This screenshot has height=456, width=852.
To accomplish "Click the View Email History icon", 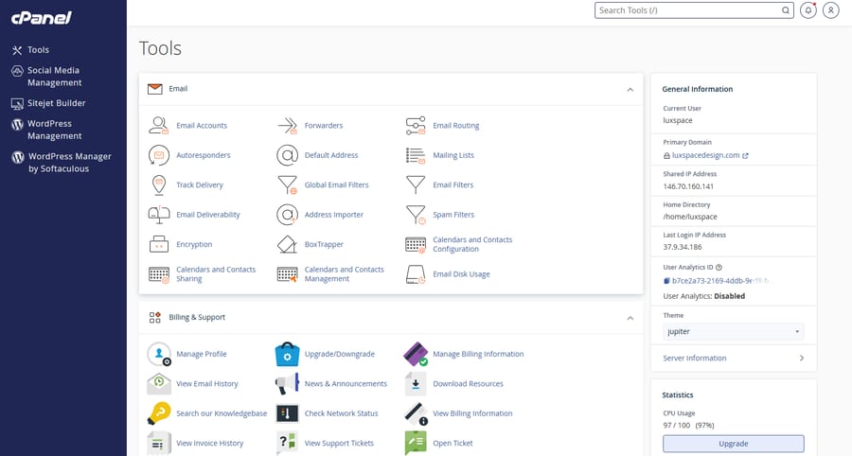I will 159,384.
